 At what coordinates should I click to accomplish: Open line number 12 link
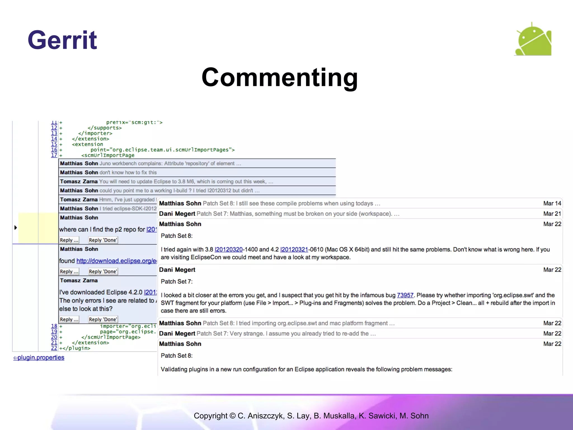(54, 128)
